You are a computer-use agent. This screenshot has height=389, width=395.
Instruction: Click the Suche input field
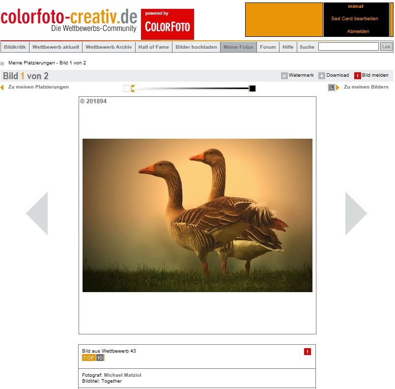click(348, 47)
